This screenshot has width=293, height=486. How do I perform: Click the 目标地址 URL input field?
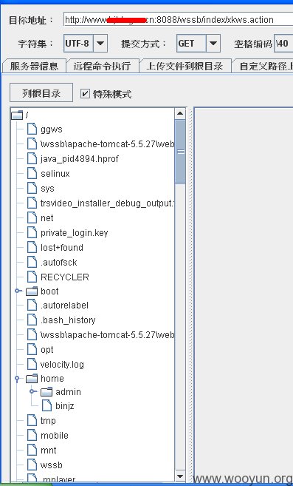pos(178,20)
